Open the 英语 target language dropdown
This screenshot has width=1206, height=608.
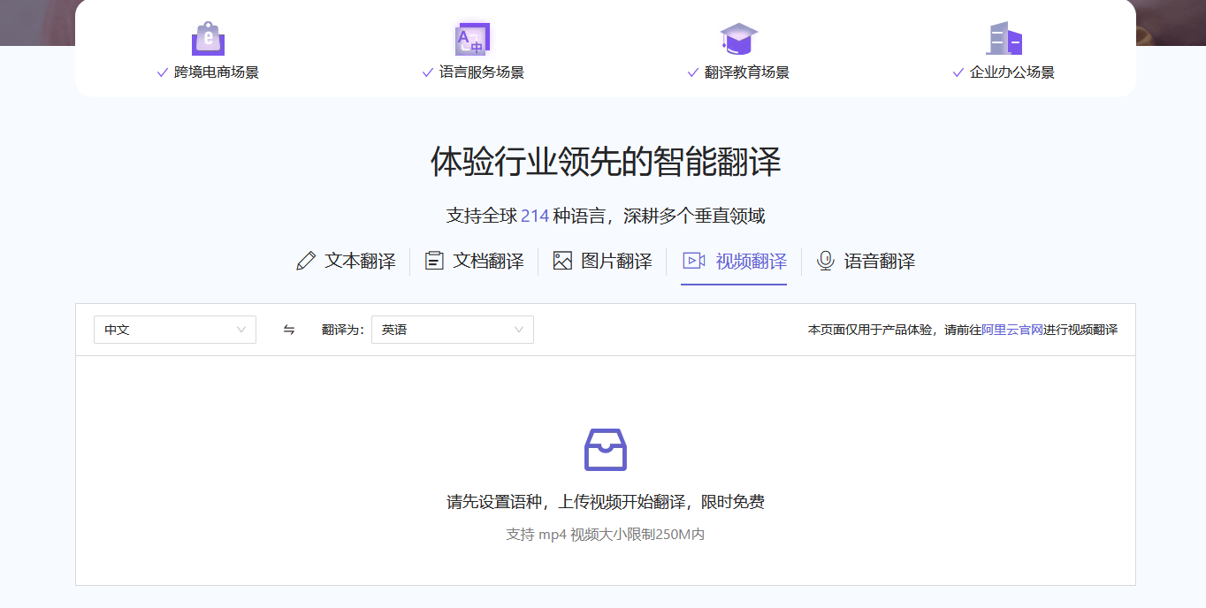pyautogui.click(x=453, y=330)
